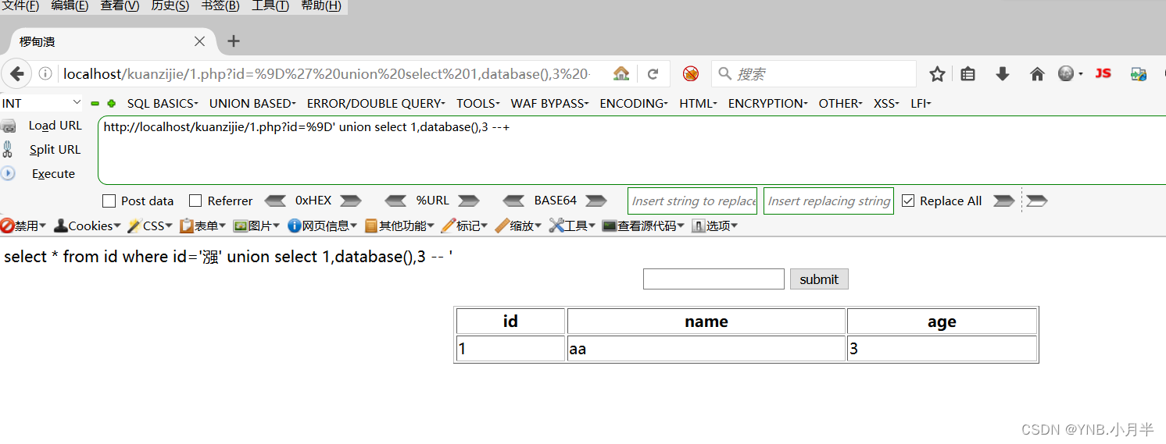Expand the TOOLS menu in HackBar

pos(478,103)
